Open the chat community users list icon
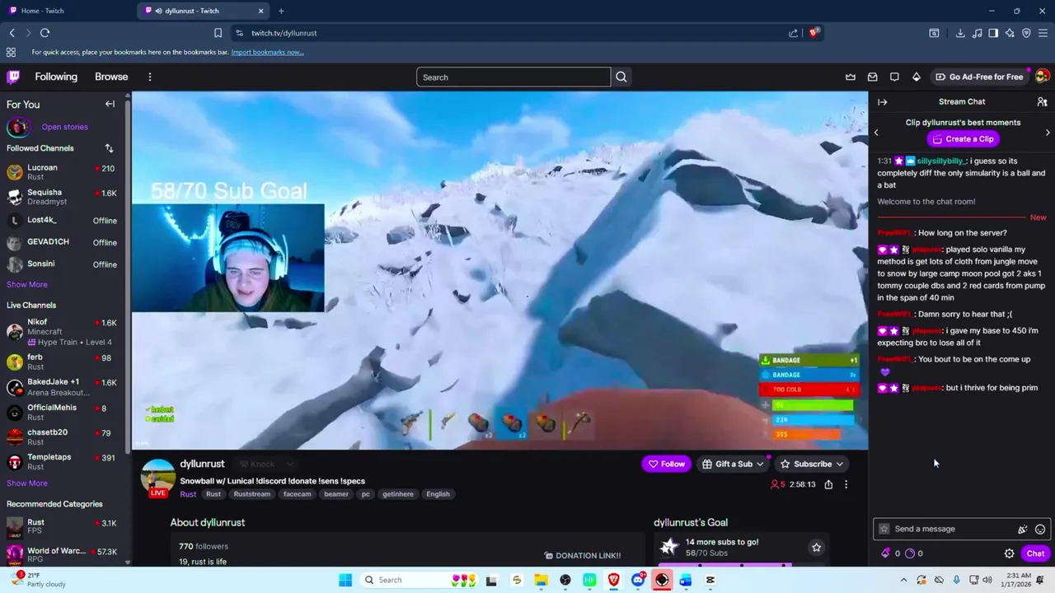The image size is (1055, 593). (1042, 102)
